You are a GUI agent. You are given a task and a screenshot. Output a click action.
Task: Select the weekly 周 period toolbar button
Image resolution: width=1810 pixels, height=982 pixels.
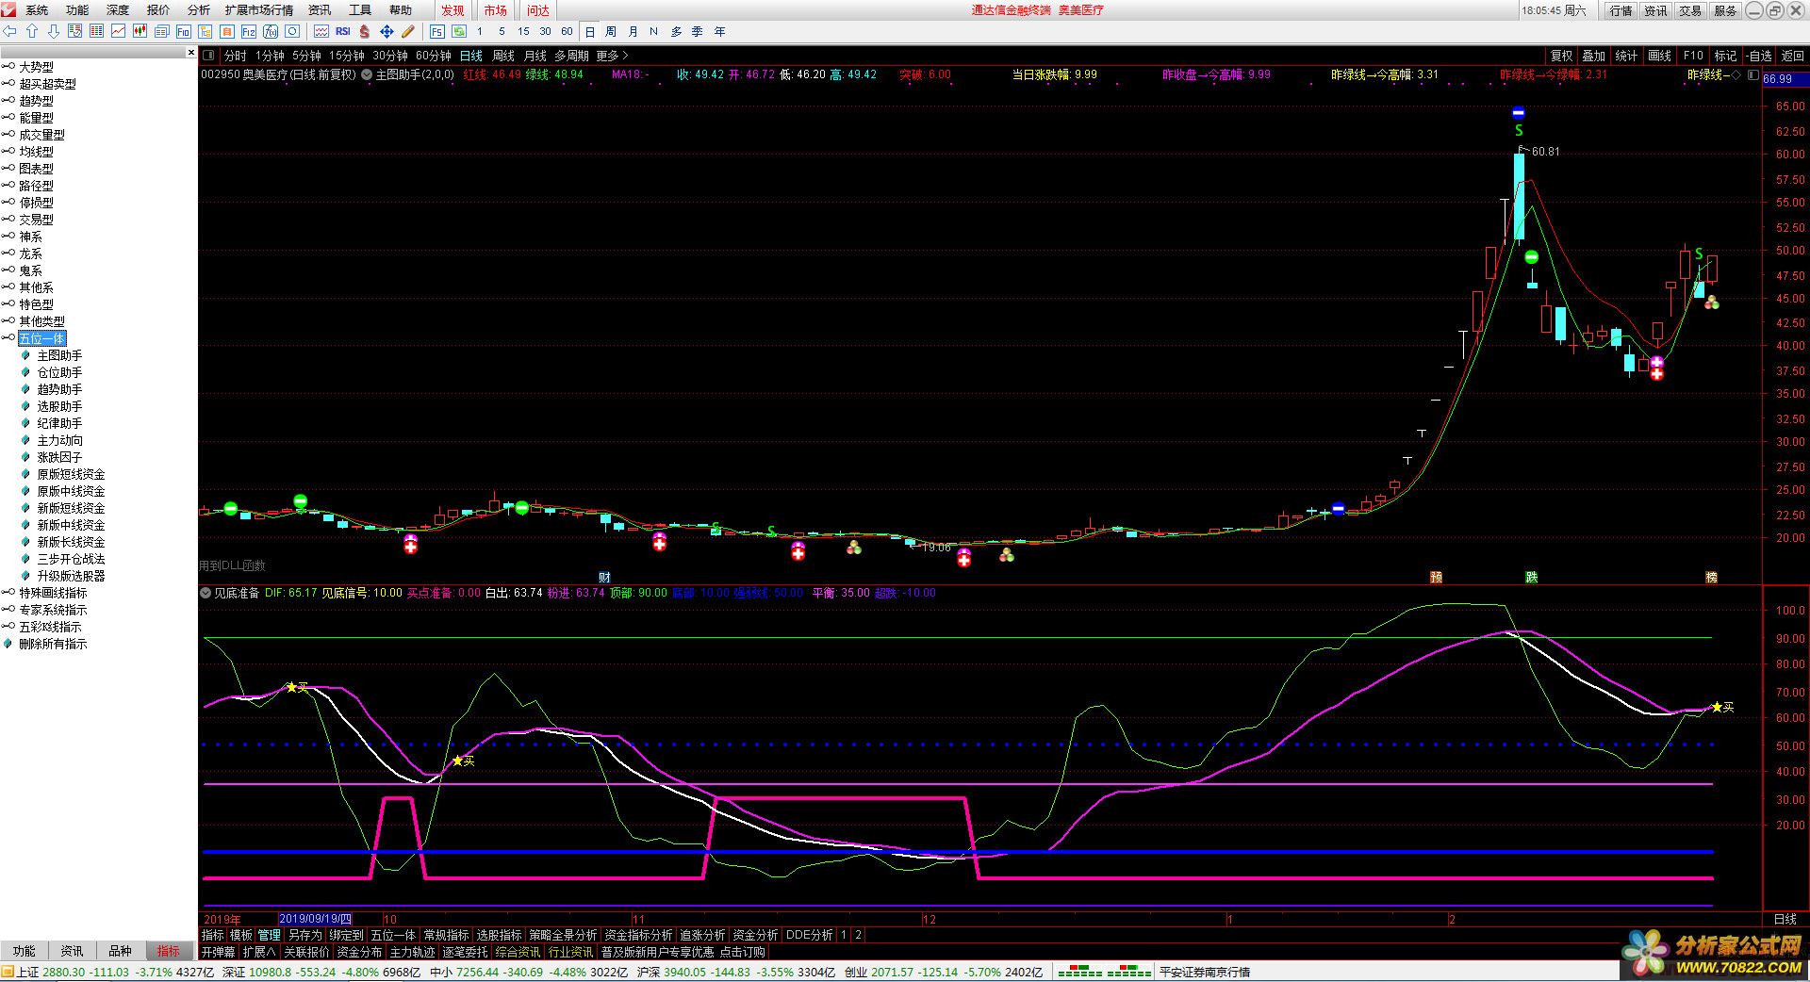611,31
